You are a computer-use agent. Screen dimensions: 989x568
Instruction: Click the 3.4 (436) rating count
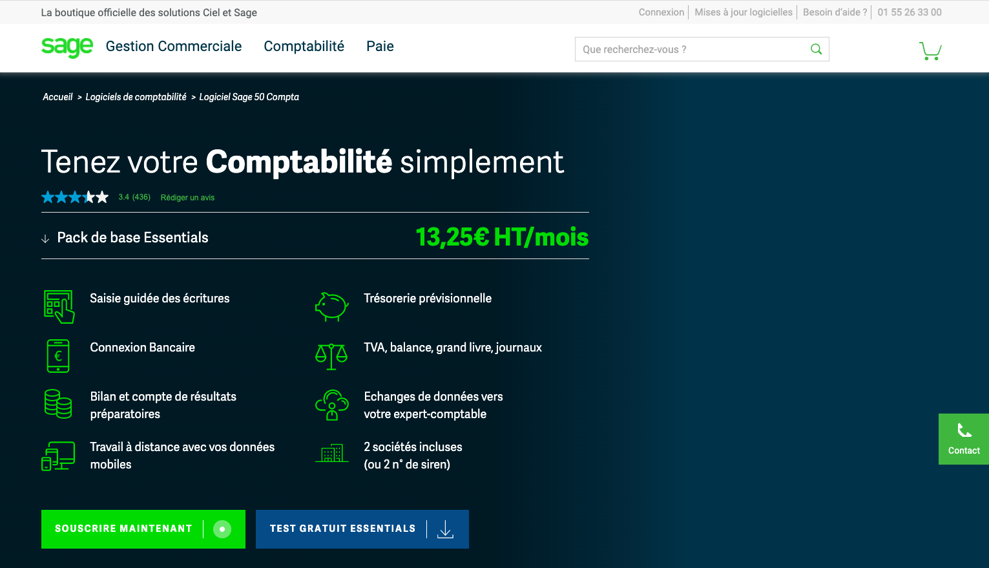134,197
